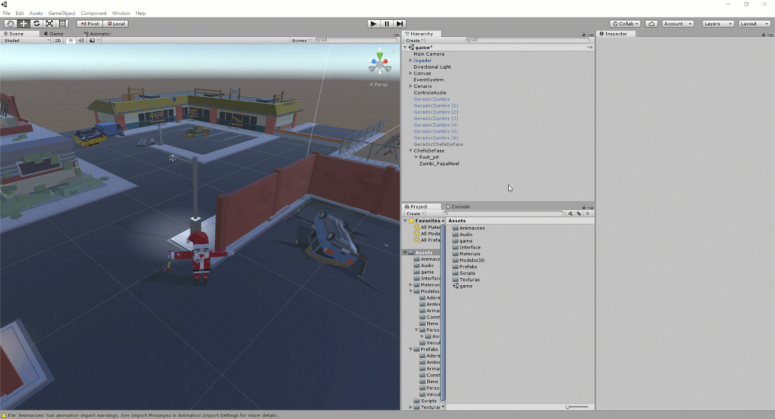The height and width of the screenshot is (419, 775).
Task: Toggle 2D view mode in Scene
Action: tap(58, 40)
